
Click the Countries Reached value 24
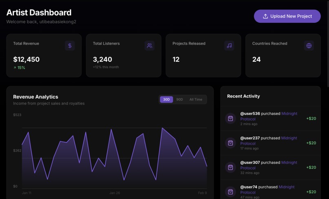[256, 60]
